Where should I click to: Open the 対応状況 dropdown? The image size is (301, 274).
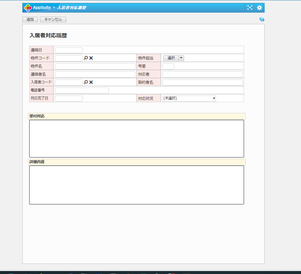189,98
